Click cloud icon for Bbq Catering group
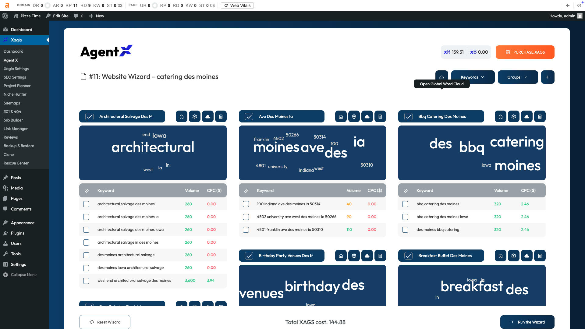The height and width of the screenshot is (329, 585). pos(527,116)
